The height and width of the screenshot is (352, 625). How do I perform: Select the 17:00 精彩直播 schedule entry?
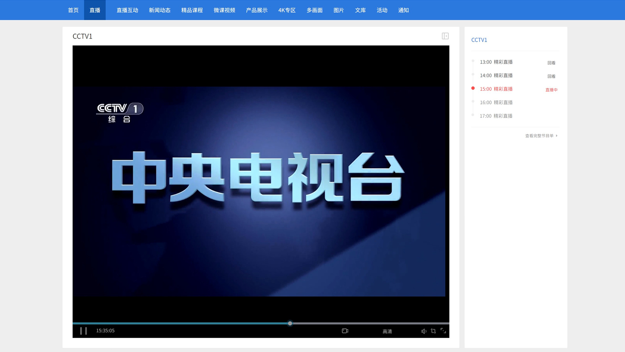(x=496, y=116)
